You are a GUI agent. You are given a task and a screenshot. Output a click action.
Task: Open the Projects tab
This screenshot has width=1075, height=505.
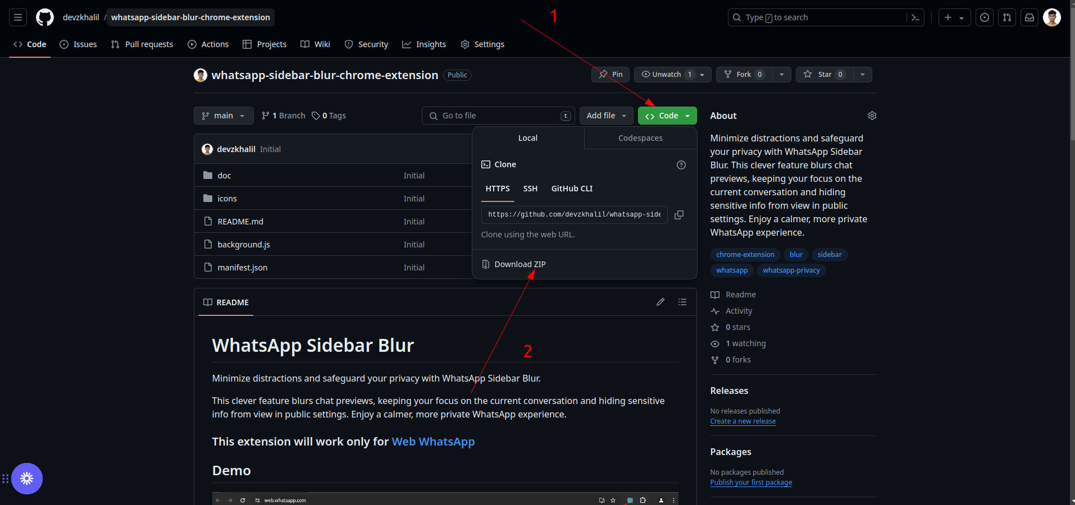265,44
